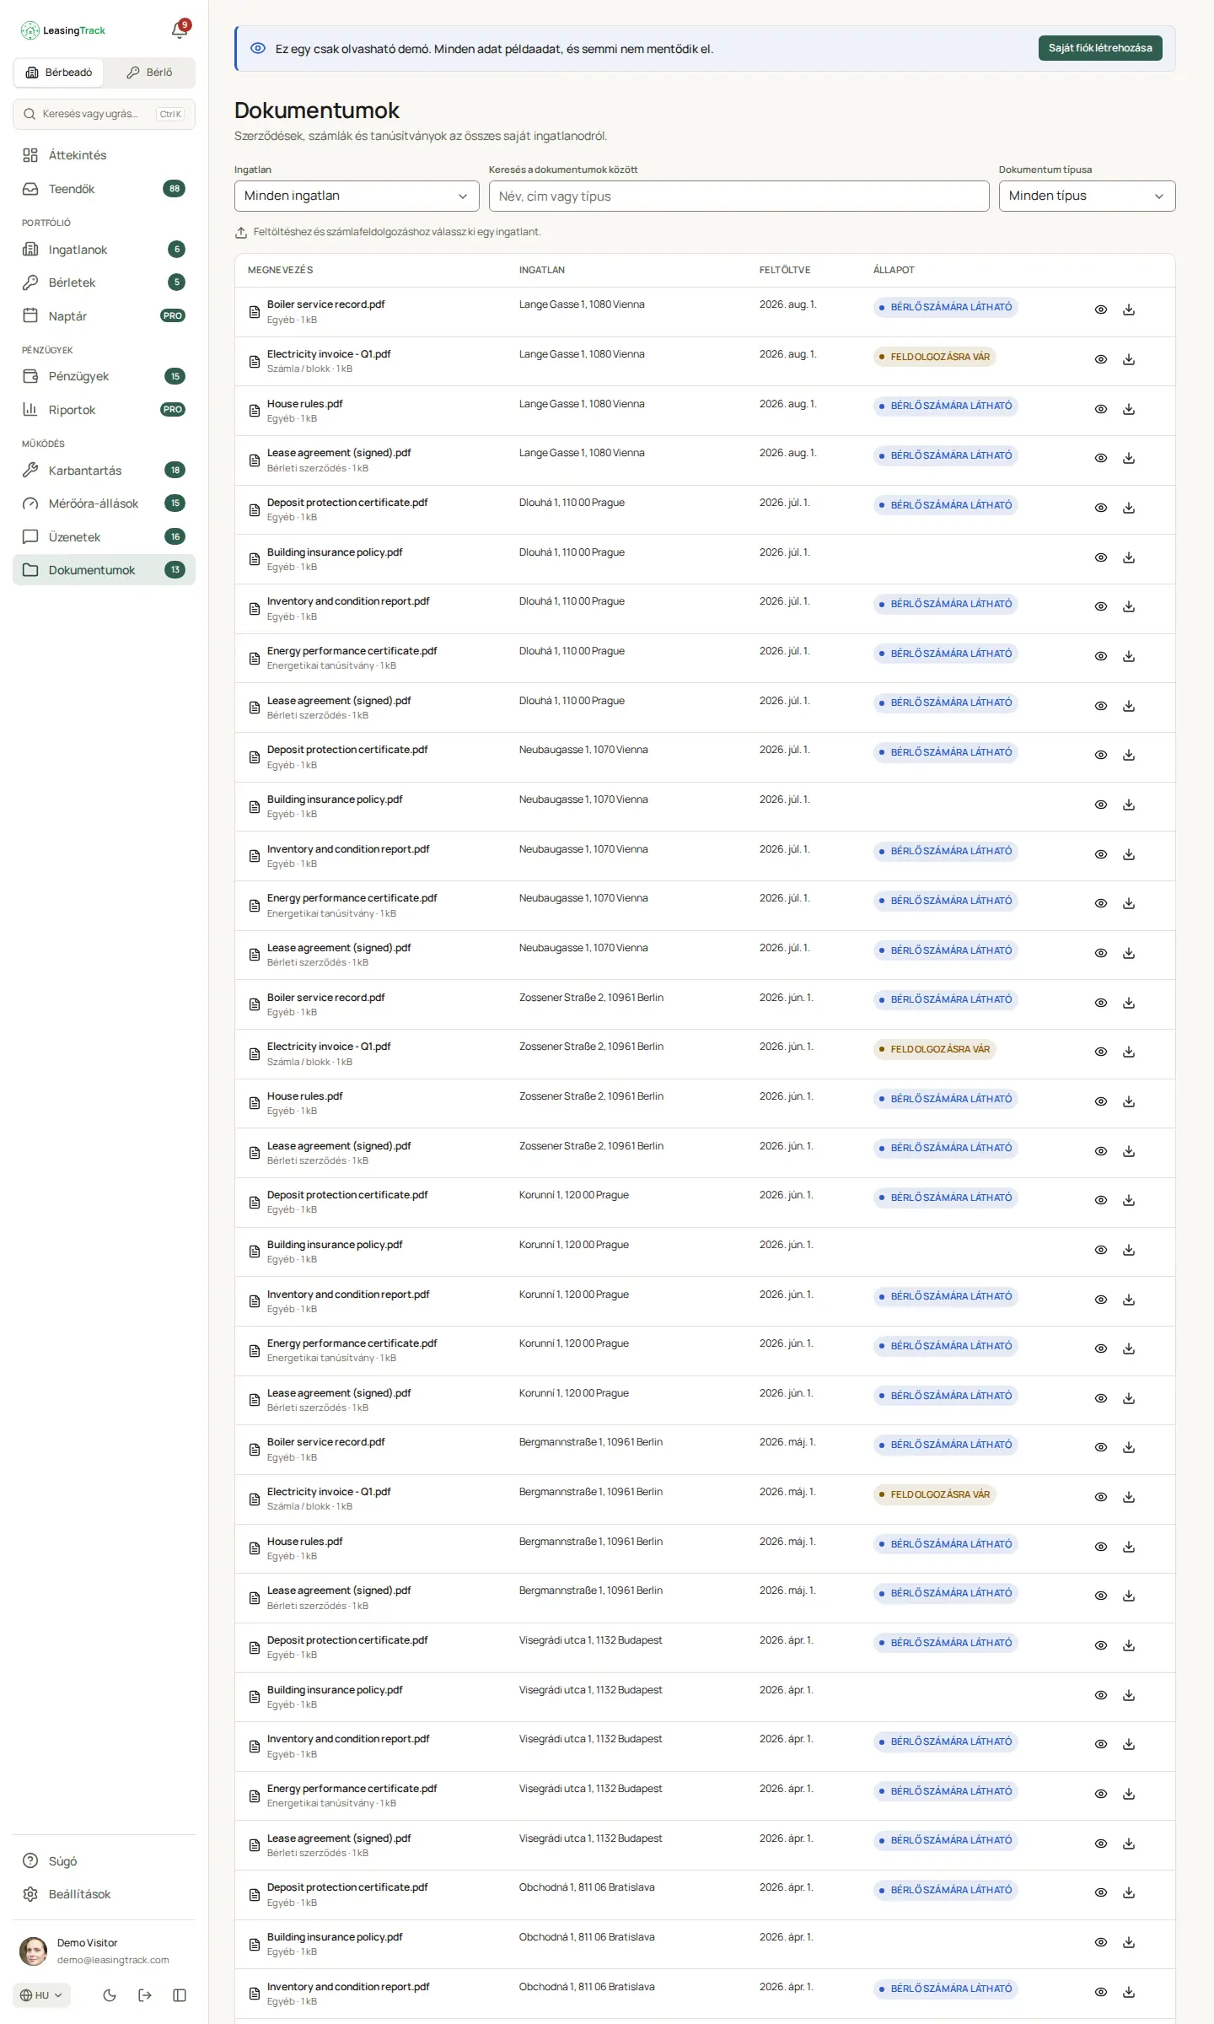Go to Áttekintés in the sidebar
This screenshot has height=2024, width=1214.
pos(104,155)
